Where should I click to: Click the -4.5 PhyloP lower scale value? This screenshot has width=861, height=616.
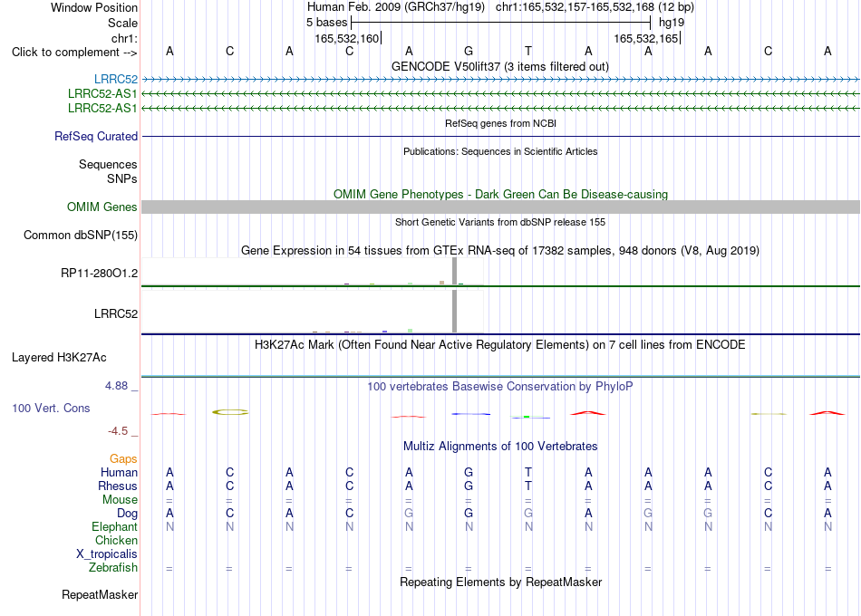118,431
